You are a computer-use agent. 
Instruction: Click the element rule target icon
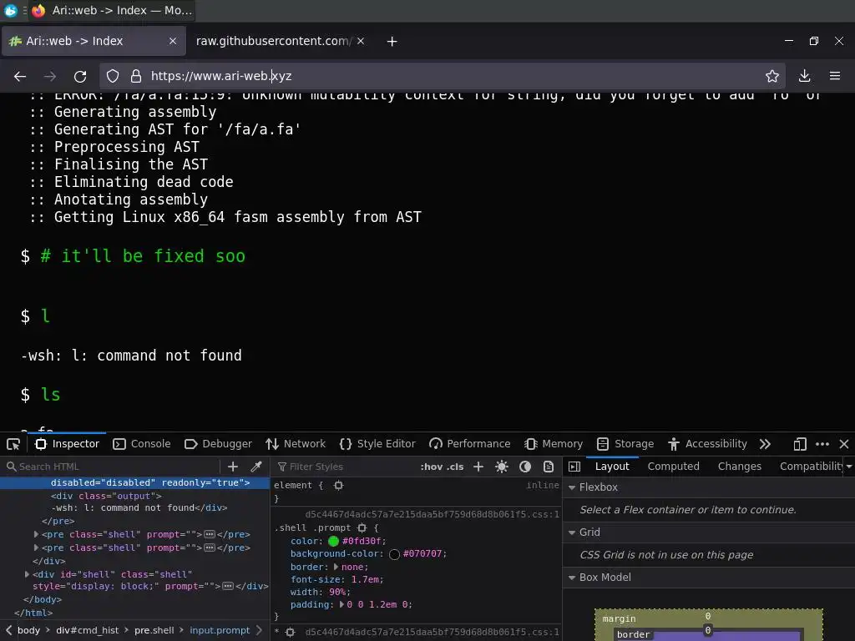(339, 485)
